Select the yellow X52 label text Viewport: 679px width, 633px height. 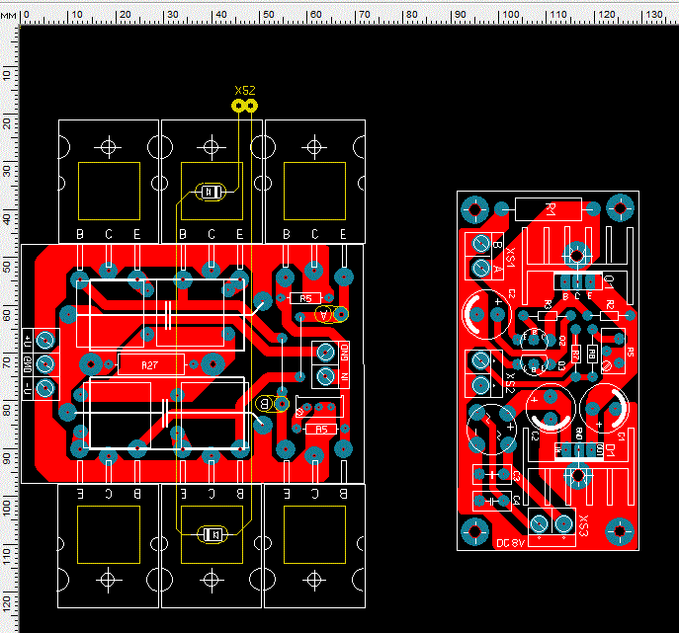[245, 91]
